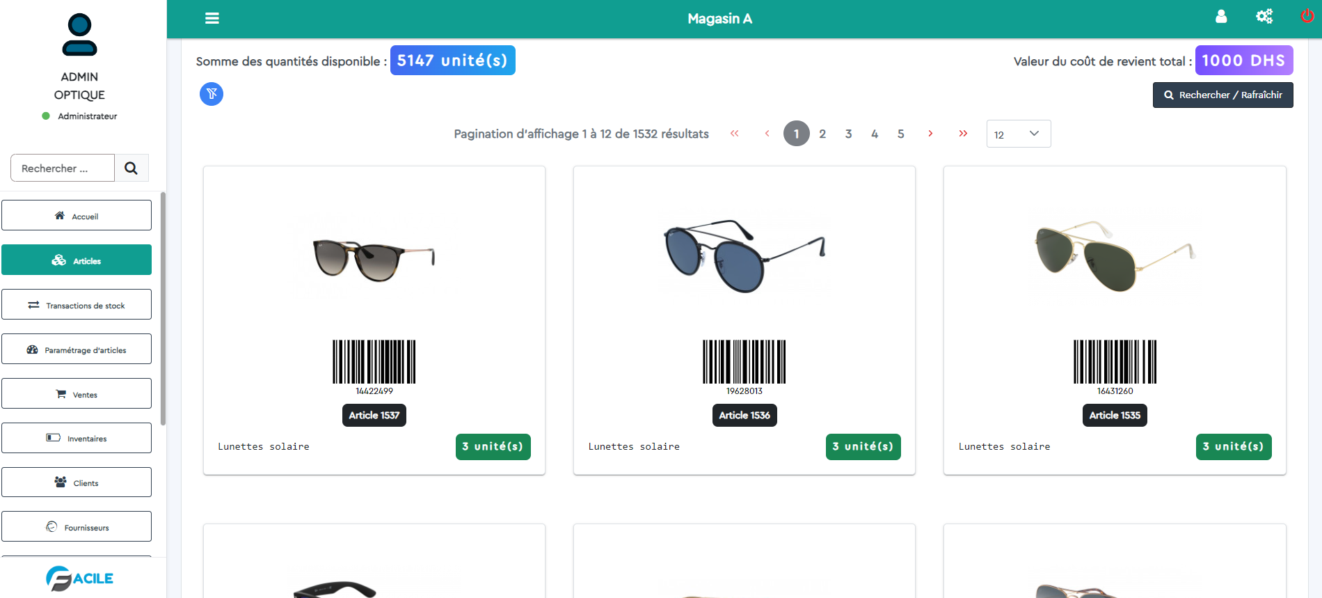Go to next page with right chevron
Viewport: 1322px width, 598px height.
(x=930, y=133)
